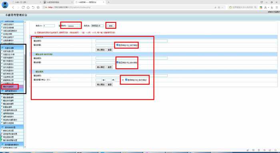This screenshot has width=280, height=153.
Task: Collapse the recharge/consumption sidebar section header
Action: [x=12, y=48]
